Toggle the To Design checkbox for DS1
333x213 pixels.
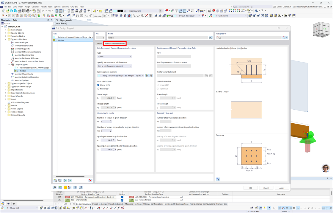(x=122, y=197)
